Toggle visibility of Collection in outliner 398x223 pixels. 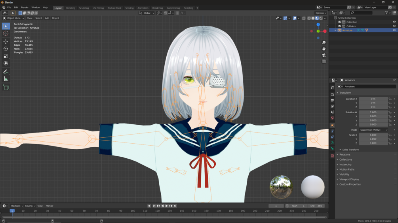(394, 22)
